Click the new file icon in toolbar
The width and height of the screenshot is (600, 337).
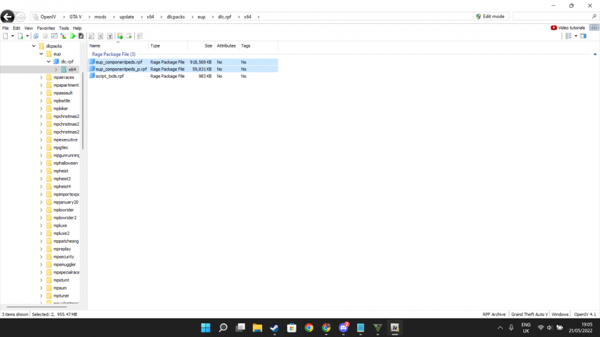pyautogui.click(x=5, y=36)
